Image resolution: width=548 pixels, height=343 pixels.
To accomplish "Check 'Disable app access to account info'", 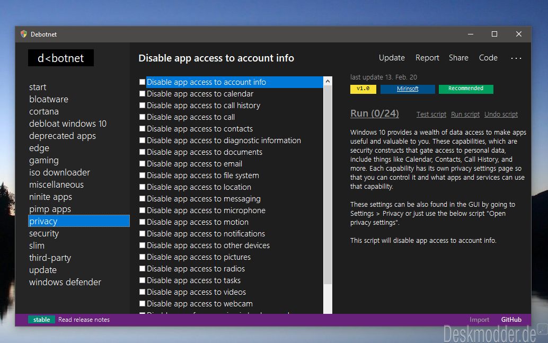I will tap(142, 82).
